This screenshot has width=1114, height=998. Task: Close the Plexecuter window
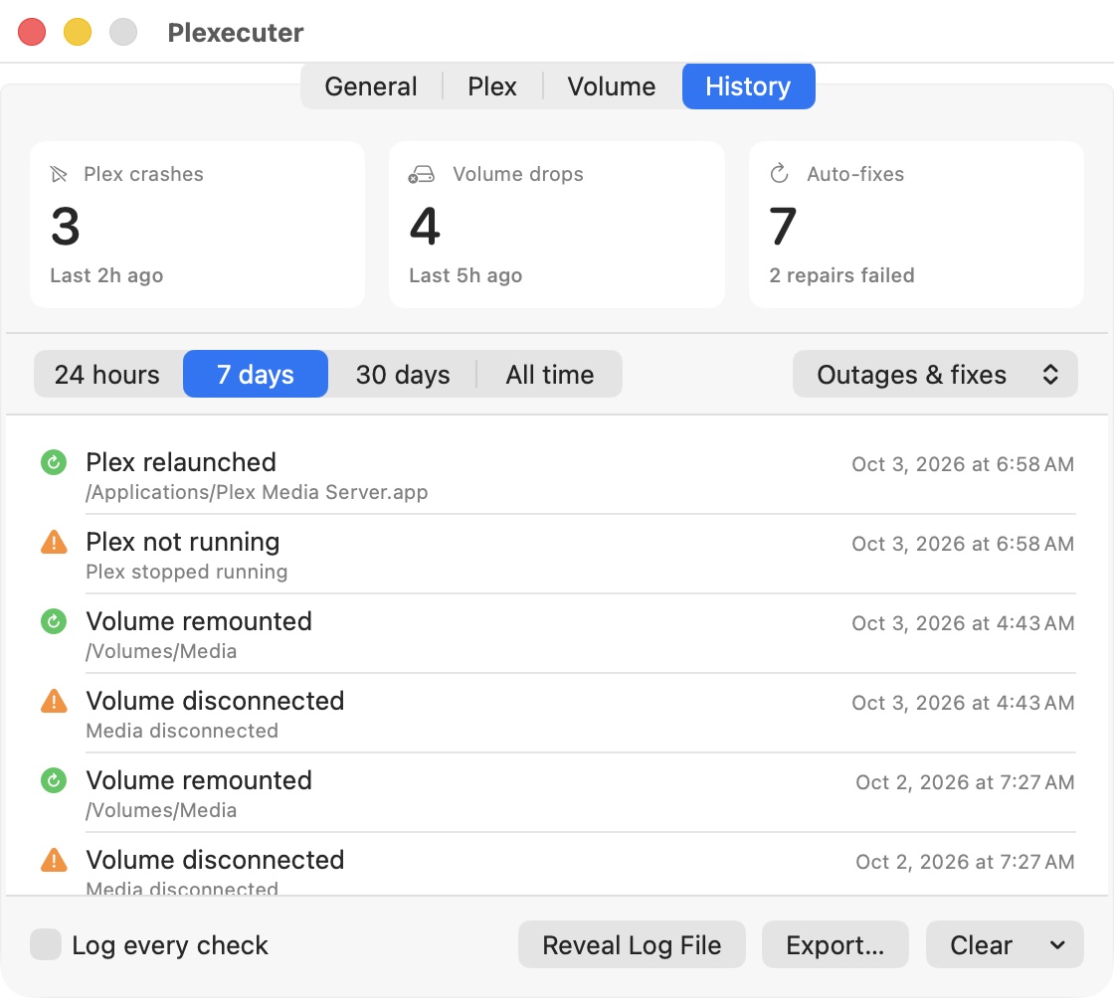32,32
